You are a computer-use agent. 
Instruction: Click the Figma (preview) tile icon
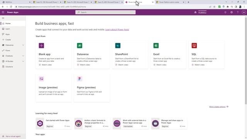click(x=80, y=79)
